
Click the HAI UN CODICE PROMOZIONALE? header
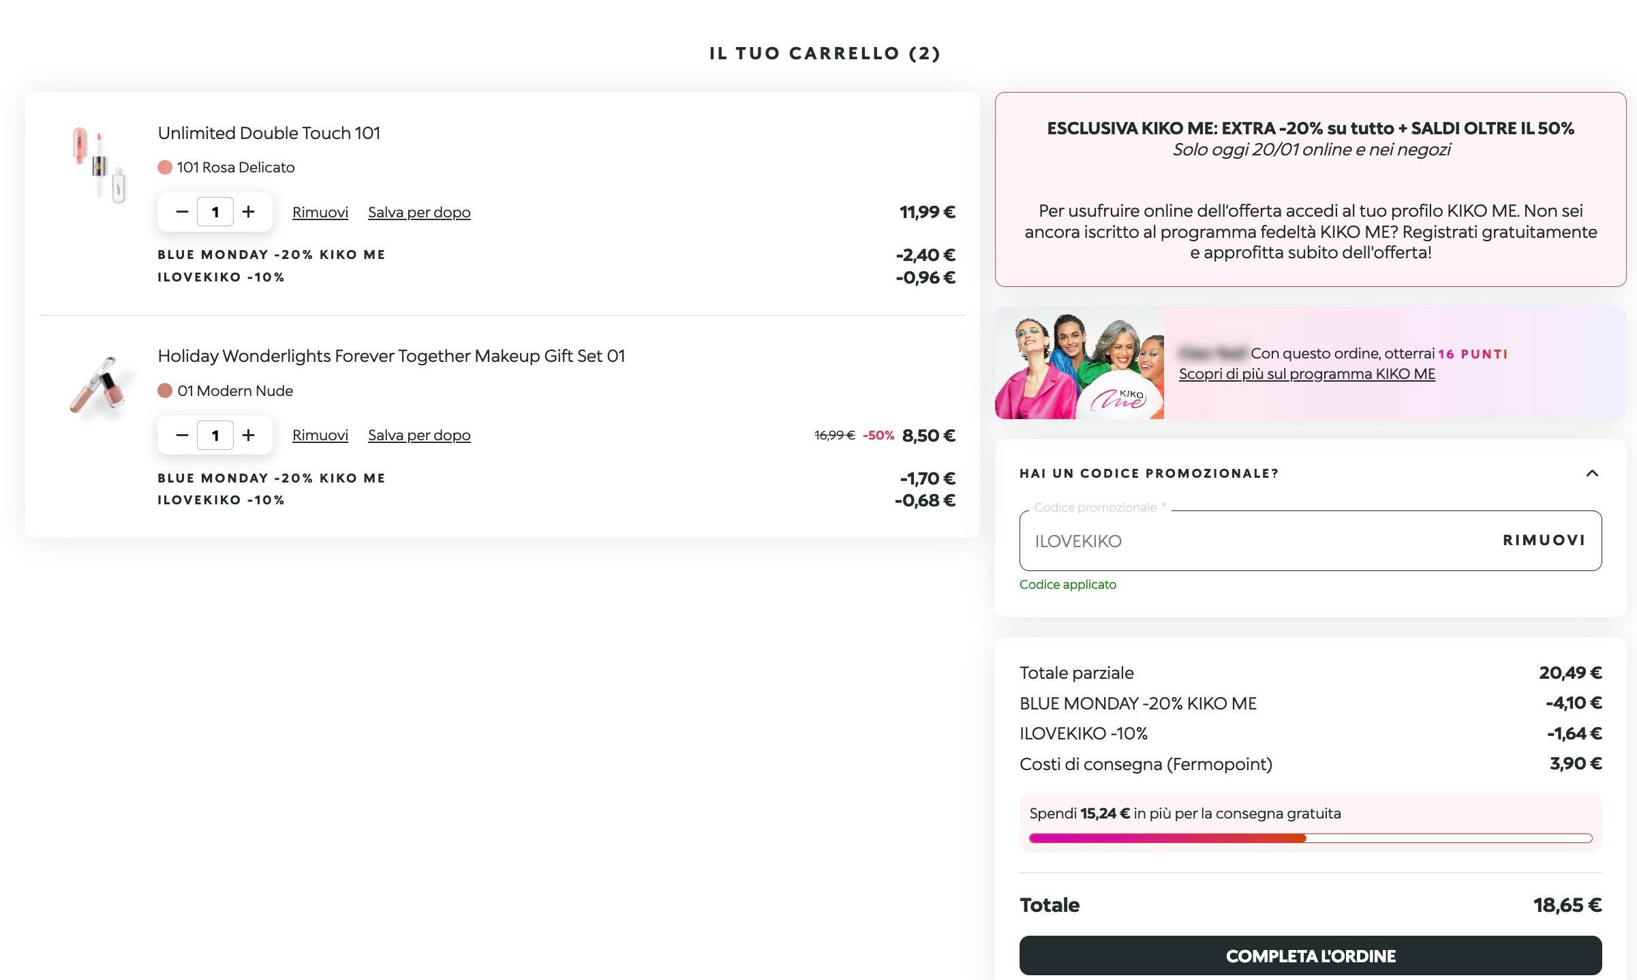click(1149, 474)
